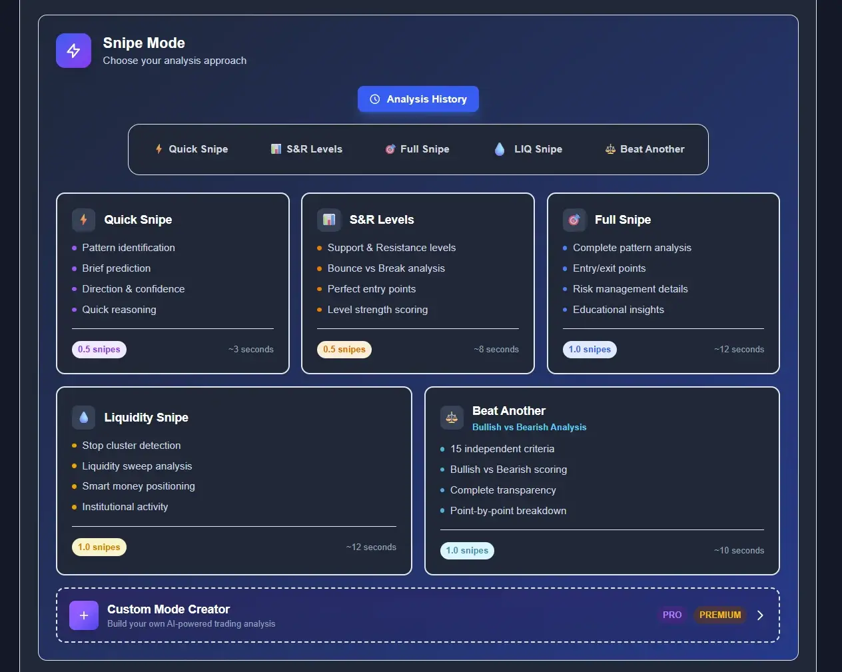This screenshot has width=842, height=672.
Task: Click the 0.5 snipes badge on Quick Snipe
Action: click(x=99, y=349)
